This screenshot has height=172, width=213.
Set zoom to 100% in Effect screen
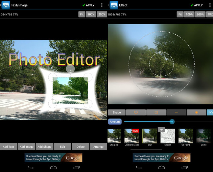tap(189, 14)
